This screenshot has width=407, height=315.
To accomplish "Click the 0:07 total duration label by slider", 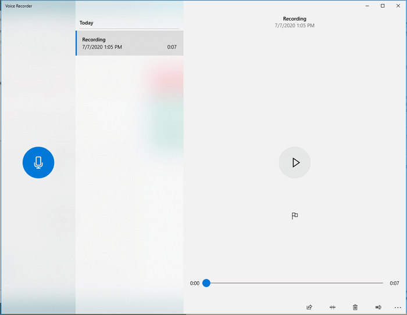I will [394, 283].
